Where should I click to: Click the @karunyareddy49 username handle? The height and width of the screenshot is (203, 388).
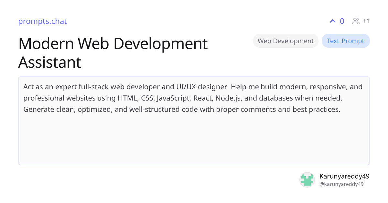pyautogui.click(x=341, y=184)
